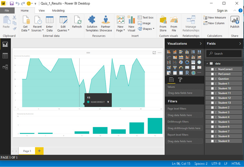Import a custom visual From Store
244x167 pixels.
point(163,24)
